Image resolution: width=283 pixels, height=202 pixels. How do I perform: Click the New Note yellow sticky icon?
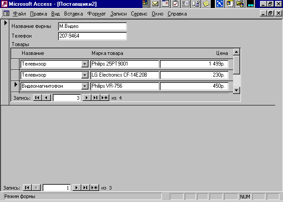click(206, 4)
